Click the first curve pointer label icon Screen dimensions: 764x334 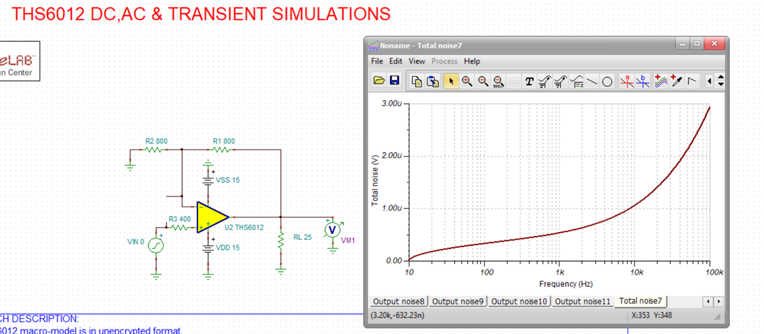click(545, 81)
